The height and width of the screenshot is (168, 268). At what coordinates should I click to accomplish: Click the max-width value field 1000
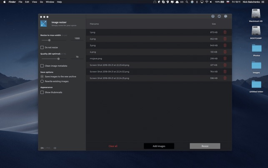(77, 38)
